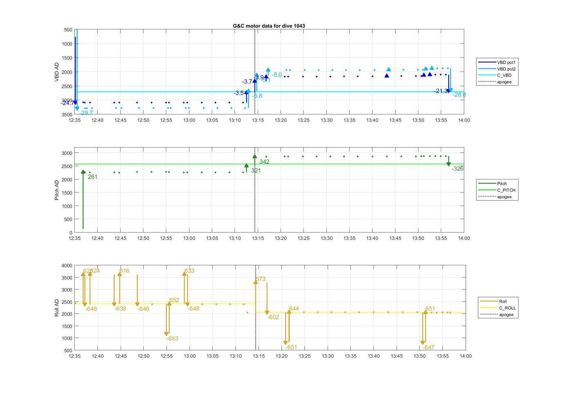The width and height of the screenshot is (572, 394).
Task: Click the '261' pitch data label
Action: coord(92,177)
